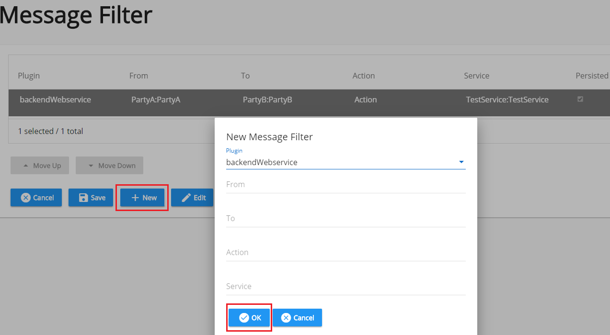Click the TestService:TestService table cell

tap(507, 100)
